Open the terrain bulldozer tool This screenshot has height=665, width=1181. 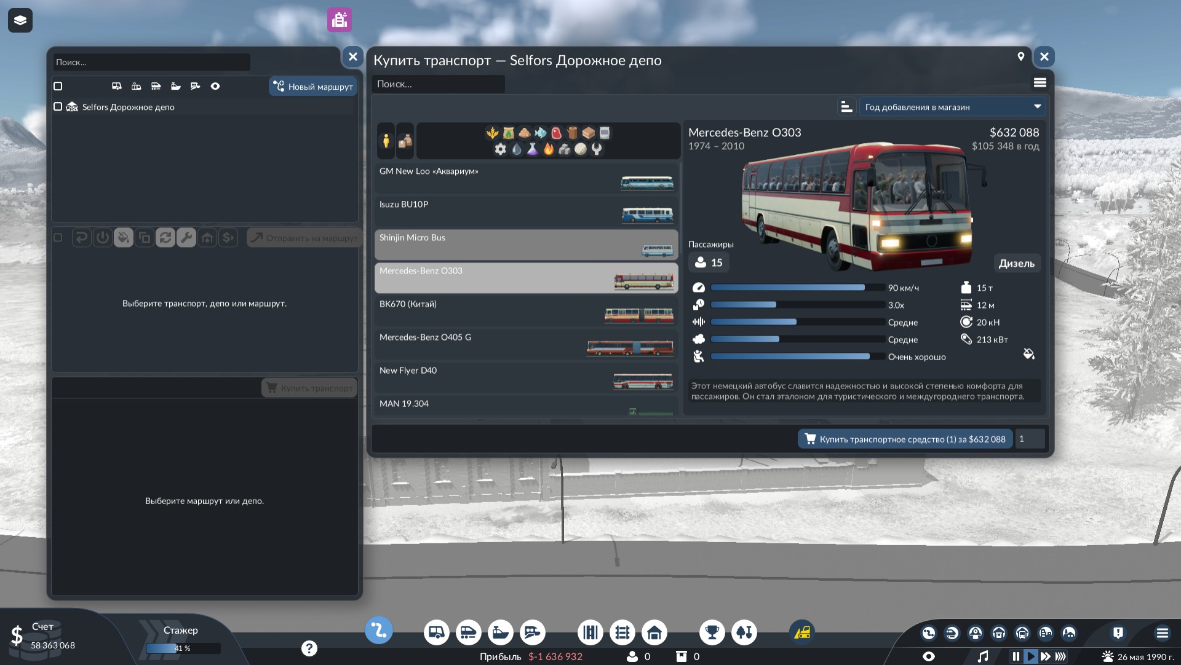[x=802, y=632]
